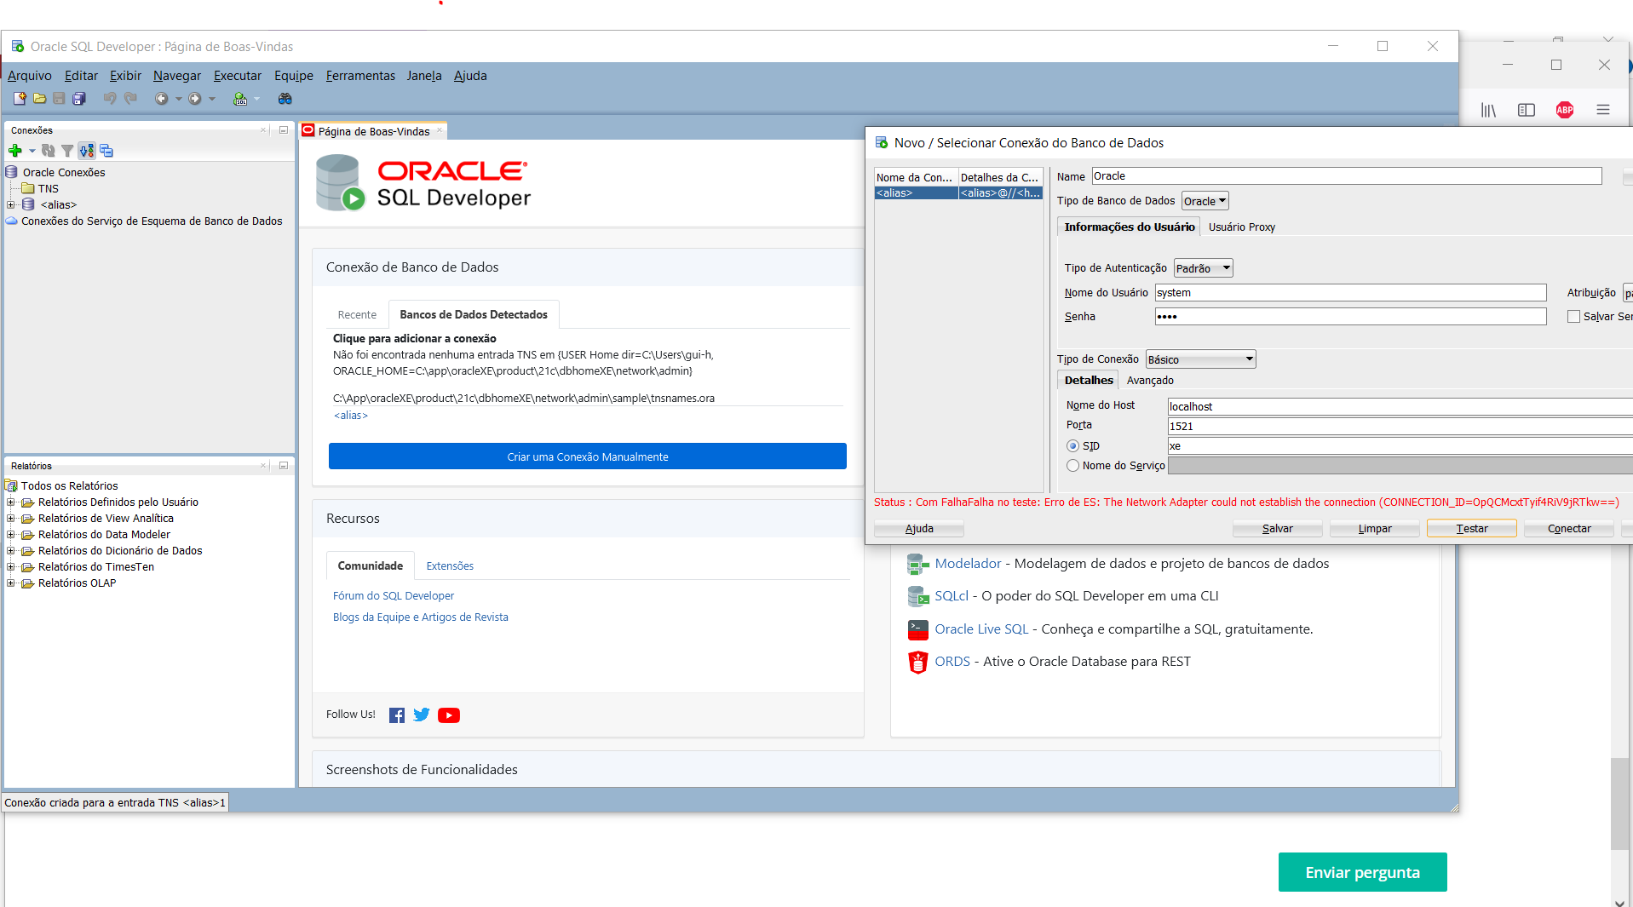Click the binoculars Find DB Object icon

pyautogui.click(x=285, y=99)
